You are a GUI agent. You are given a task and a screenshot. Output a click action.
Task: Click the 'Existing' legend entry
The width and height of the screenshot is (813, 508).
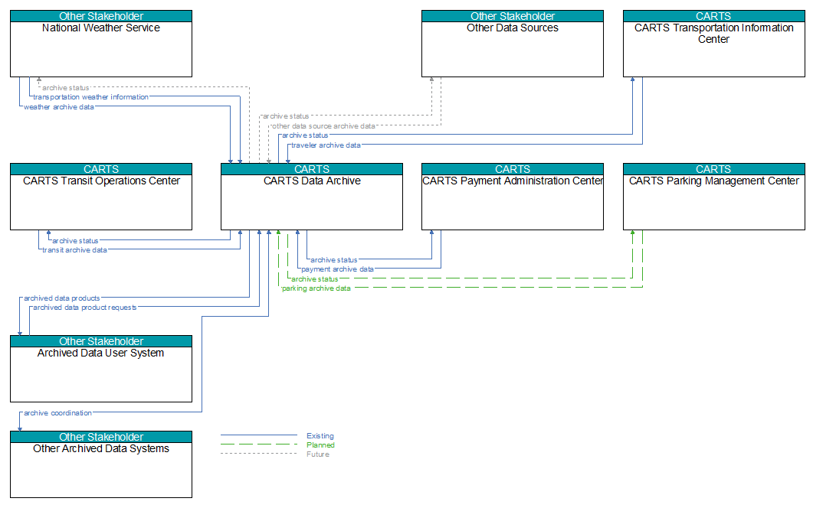tap(320, 435)
